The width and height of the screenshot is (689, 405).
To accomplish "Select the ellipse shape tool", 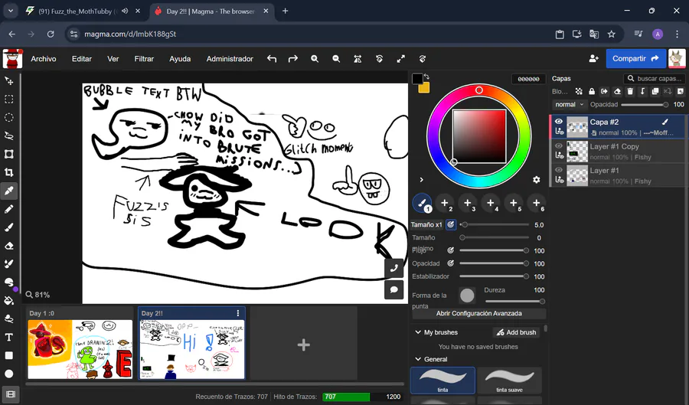I will 8,374.
